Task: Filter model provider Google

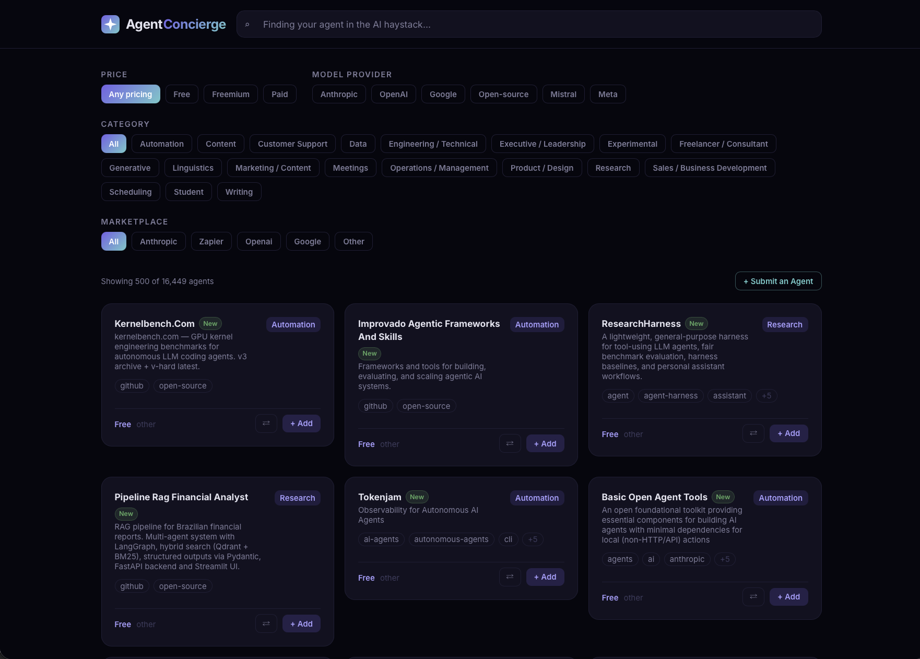Action: pos(443,94)
